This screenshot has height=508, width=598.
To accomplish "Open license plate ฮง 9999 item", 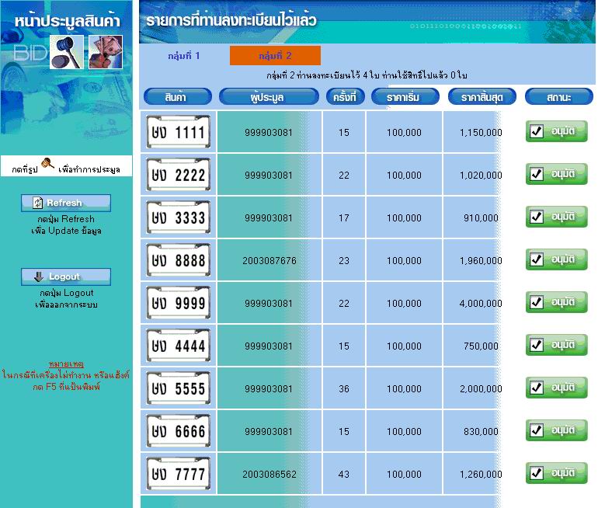I will [x=179, y=303].
